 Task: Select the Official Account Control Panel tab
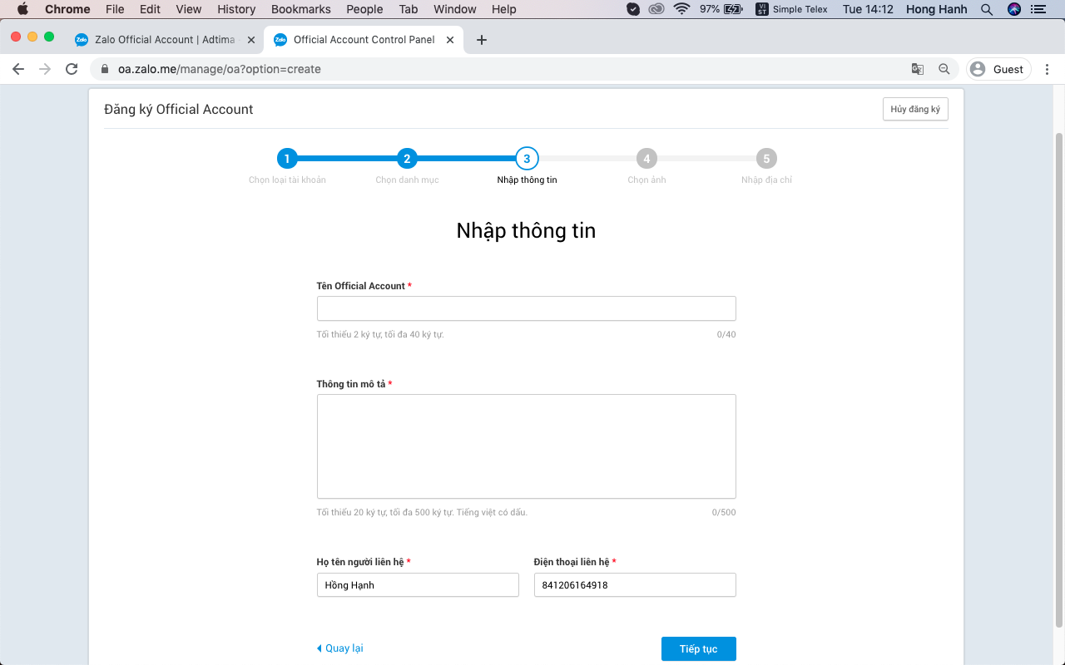pyautogui.click(x=364, y=40)
